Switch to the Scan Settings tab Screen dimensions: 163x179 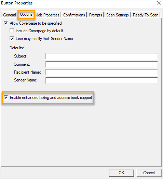coord(118,15)
